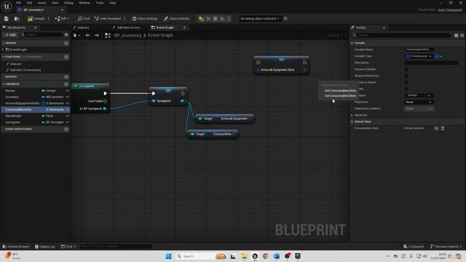The width and height of the screenshot is (466, 262).
Task: Close the Event Graph tab
Action: point(184,28)
